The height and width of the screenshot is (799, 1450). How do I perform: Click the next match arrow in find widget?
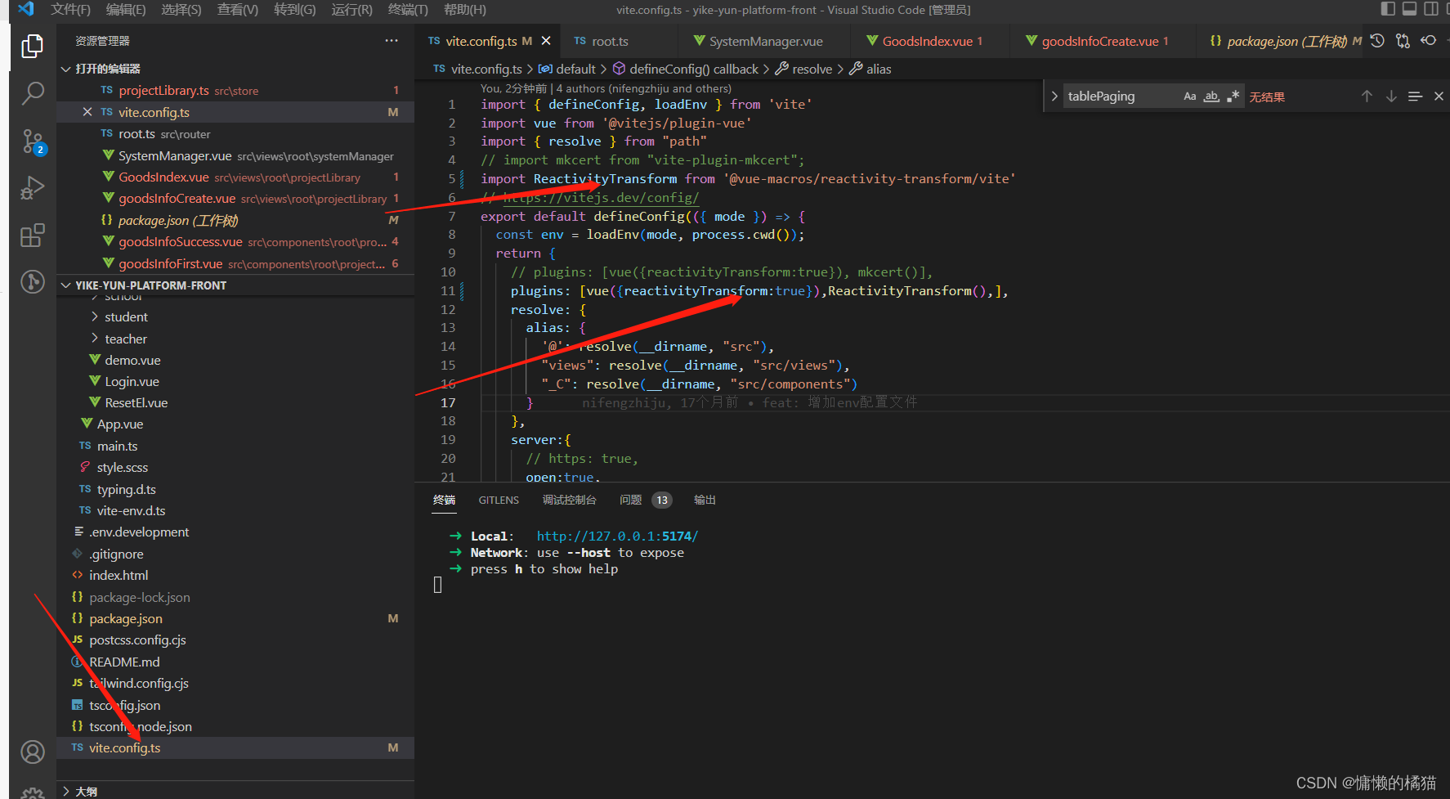click(1391, 96)
